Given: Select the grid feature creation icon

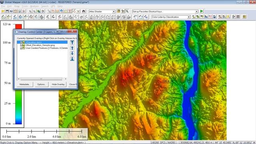Looking at the screenshot, I should (x=42, y=17).
